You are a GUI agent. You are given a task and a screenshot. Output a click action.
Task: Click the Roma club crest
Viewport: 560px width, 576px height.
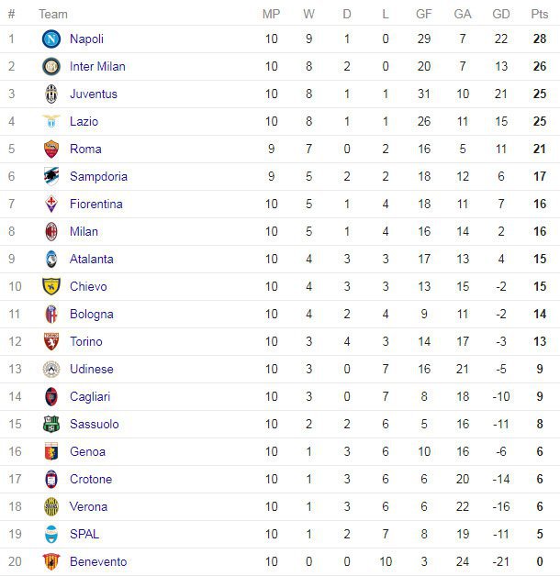(x=50, y=149)
